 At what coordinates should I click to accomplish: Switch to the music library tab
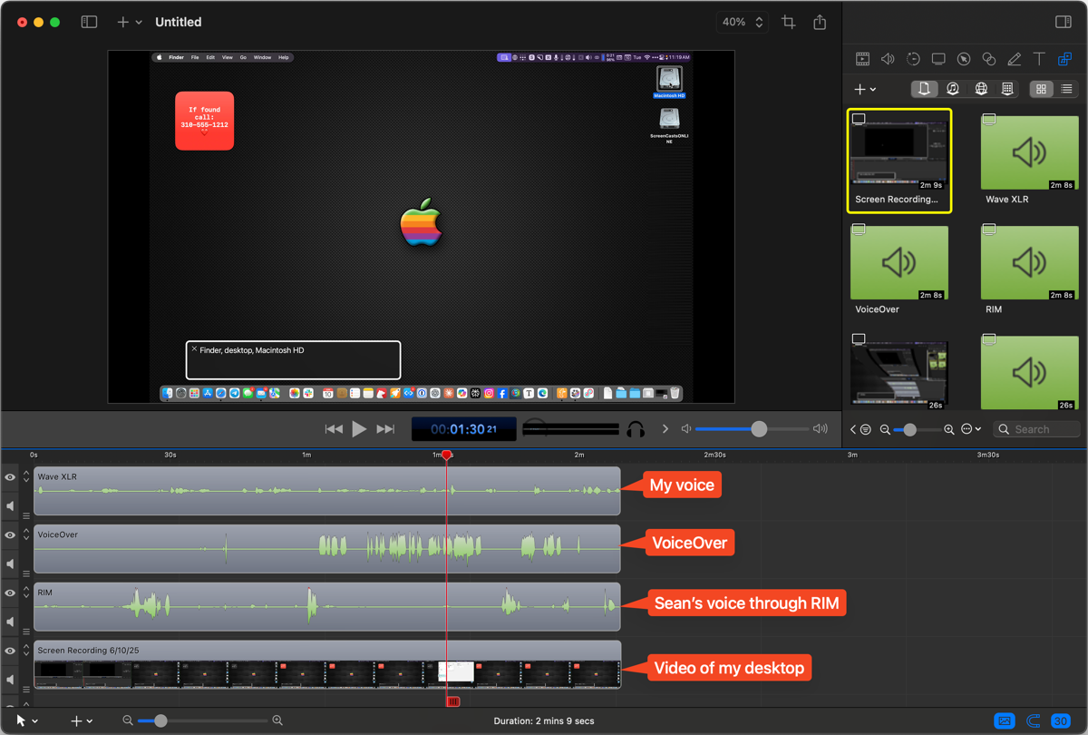952,89
